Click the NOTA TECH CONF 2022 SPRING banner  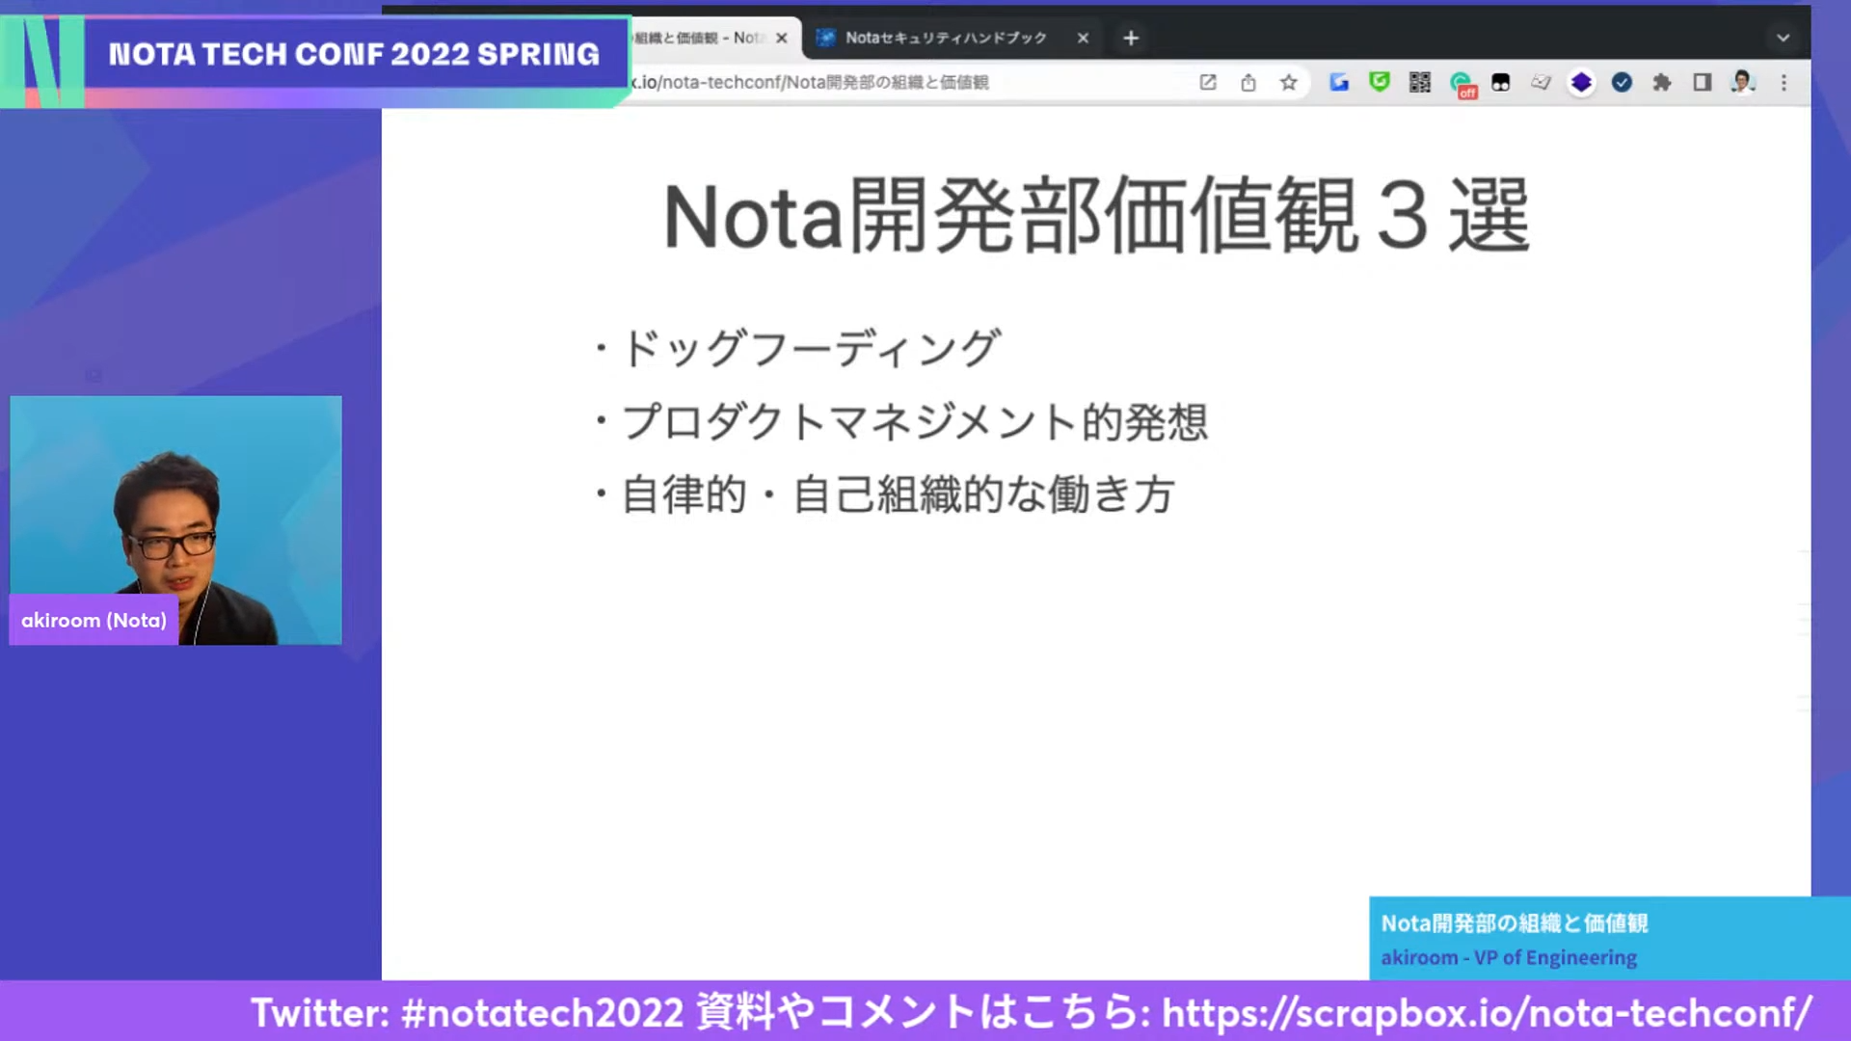tap(355, 54)
